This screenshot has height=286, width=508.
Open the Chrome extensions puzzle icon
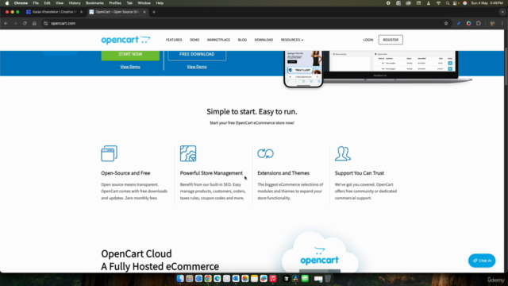(479, 23)
